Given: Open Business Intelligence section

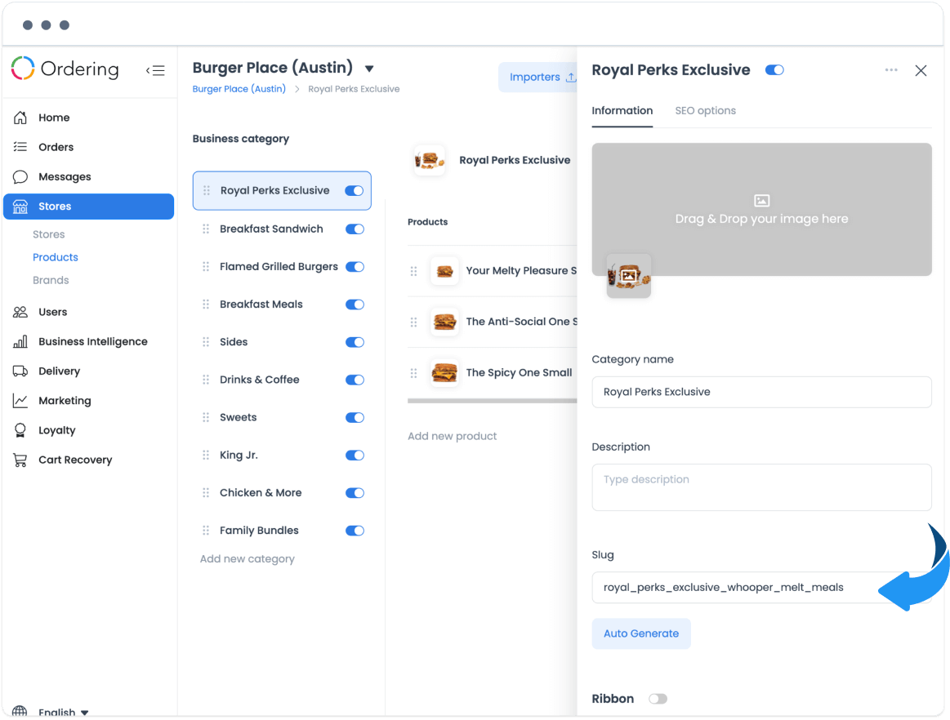Looking at the screenshot, I should coord(92,341).
